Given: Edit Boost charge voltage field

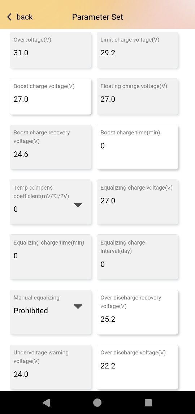Looking at the screenshot, I should [51, 96].
